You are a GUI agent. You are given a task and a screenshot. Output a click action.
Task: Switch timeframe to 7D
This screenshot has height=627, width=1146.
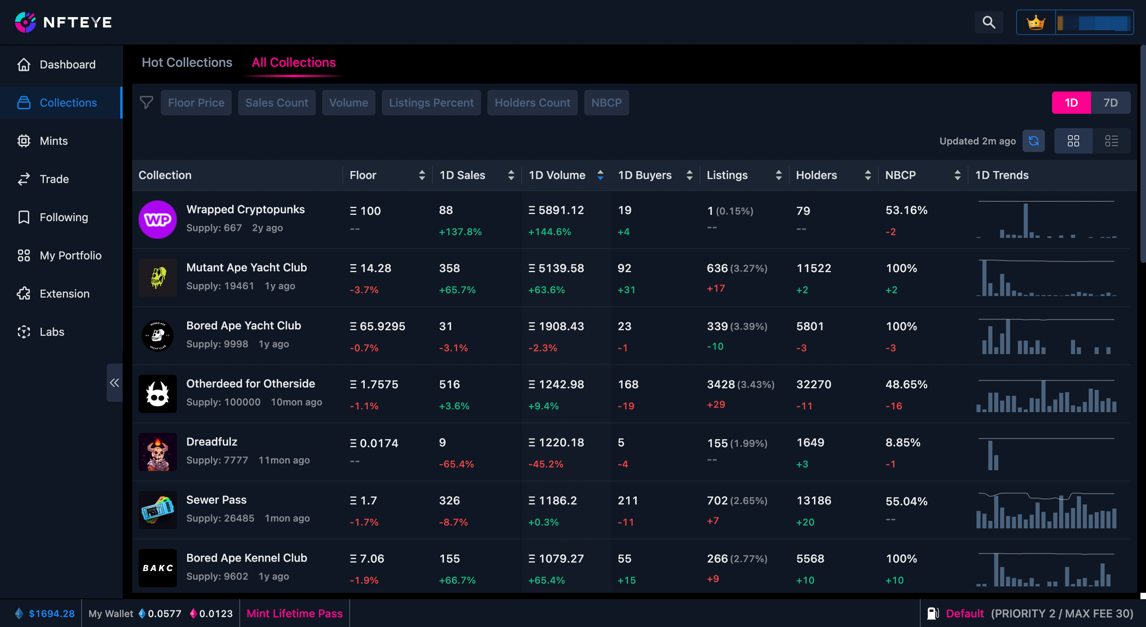tap(1110, 103)
